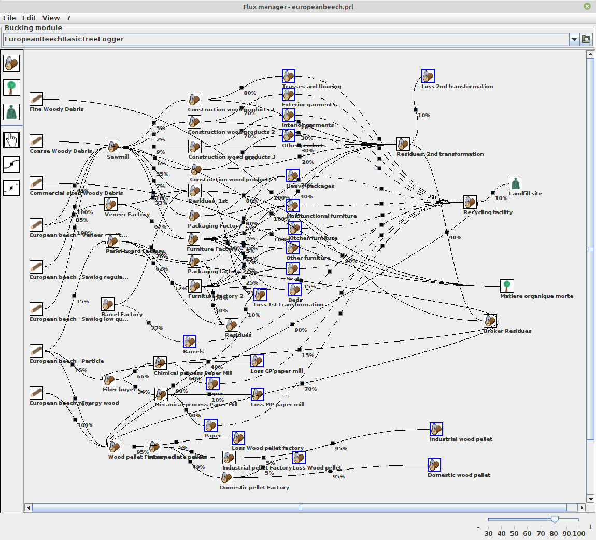Open the Edit menu
The height and width of the screenshot is (540, 596).
pyautogui.click(x=29, y=18)
